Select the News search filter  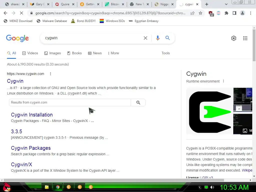pyautogui.click(x=95, y=53)
